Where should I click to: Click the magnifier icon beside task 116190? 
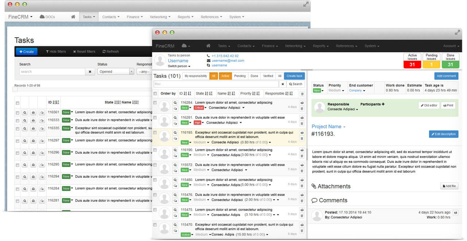click(175, 150)
